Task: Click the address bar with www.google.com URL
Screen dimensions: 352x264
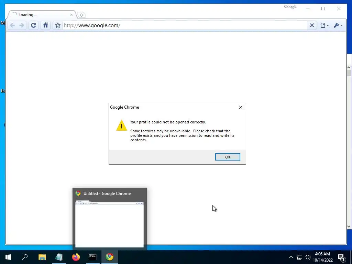Action: click(185, 25)
